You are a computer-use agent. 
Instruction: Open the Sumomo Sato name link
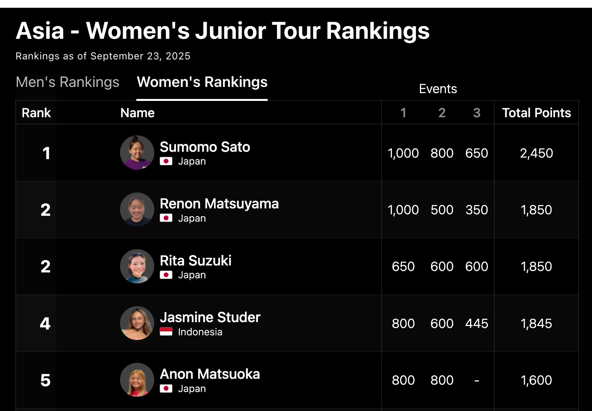(x=205, y=147)
